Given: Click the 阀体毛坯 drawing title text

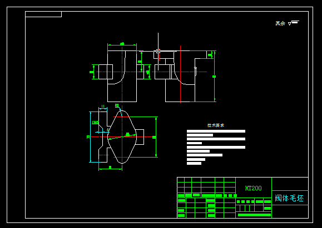Looking at the screenshot, I should point(289,198).
